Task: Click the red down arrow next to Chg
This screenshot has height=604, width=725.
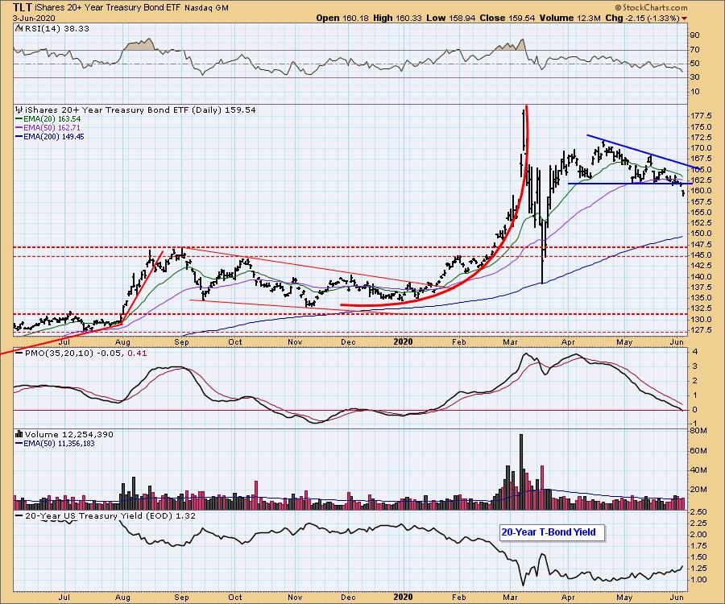Action: coord(684,19)
